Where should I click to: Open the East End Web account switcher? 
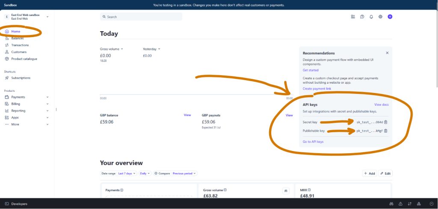27,17
